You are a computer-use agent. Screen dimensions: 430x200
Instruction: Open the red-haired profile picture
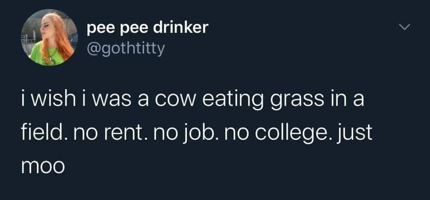point(49,37)
